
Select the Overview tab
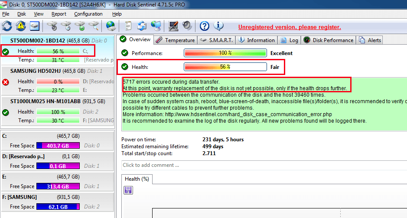[135, 39]
